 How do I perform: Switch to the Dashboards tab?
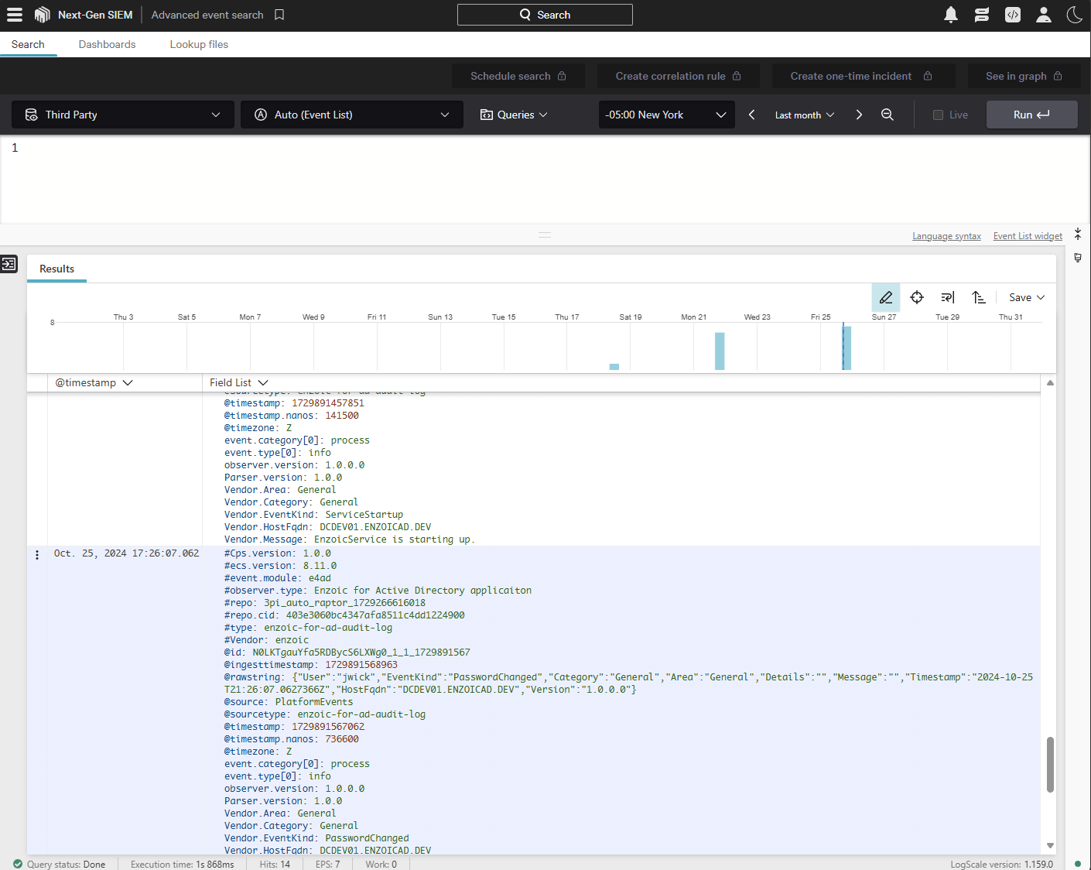(107, 44)
